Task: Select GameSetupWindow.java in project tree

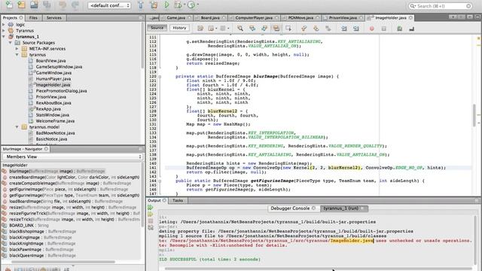Action: click(59, 67)
